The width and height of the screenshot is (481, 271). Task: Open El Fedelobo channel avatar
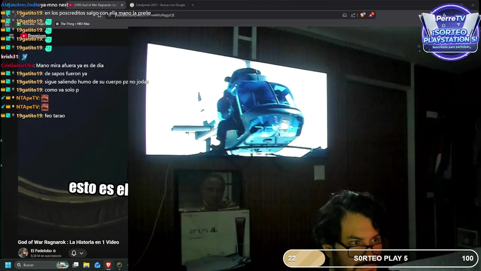pyautogui.click(x=23, y=253)
